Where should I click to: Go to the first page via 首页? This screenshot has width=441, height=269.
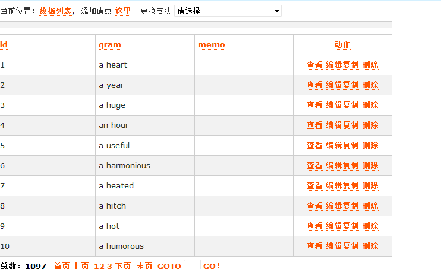(62, 265)
